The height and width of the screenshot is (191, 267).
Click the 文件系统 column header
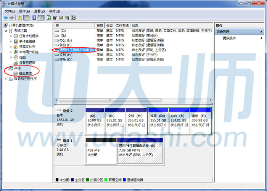click(x=122, y=25)
